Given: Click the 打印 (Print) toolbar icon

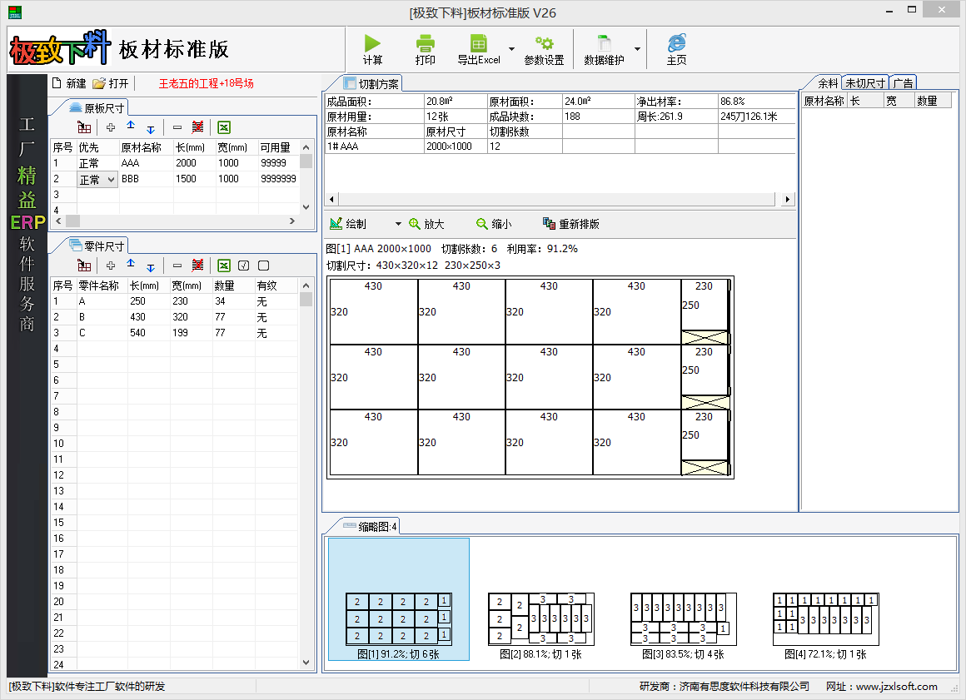Looking at the screenshot, I should point(425,43).
